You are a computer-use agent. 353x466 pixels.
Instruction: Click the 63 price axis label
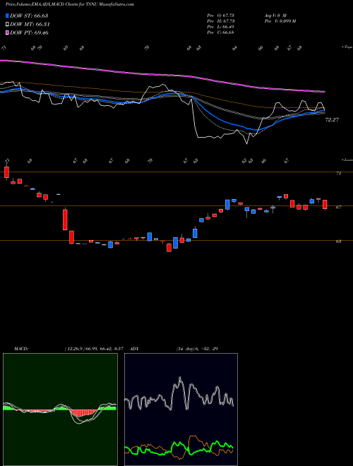(x=338, y=241)
